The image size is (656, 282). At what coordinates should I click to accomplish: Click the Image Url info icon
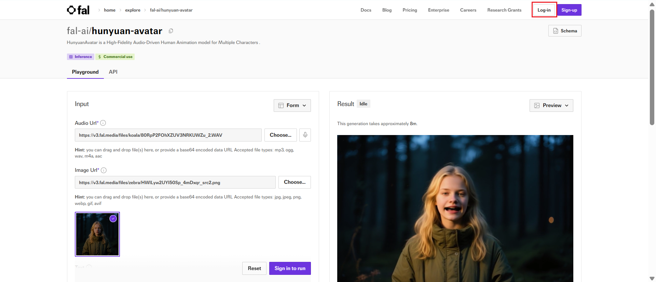point(104,170)
